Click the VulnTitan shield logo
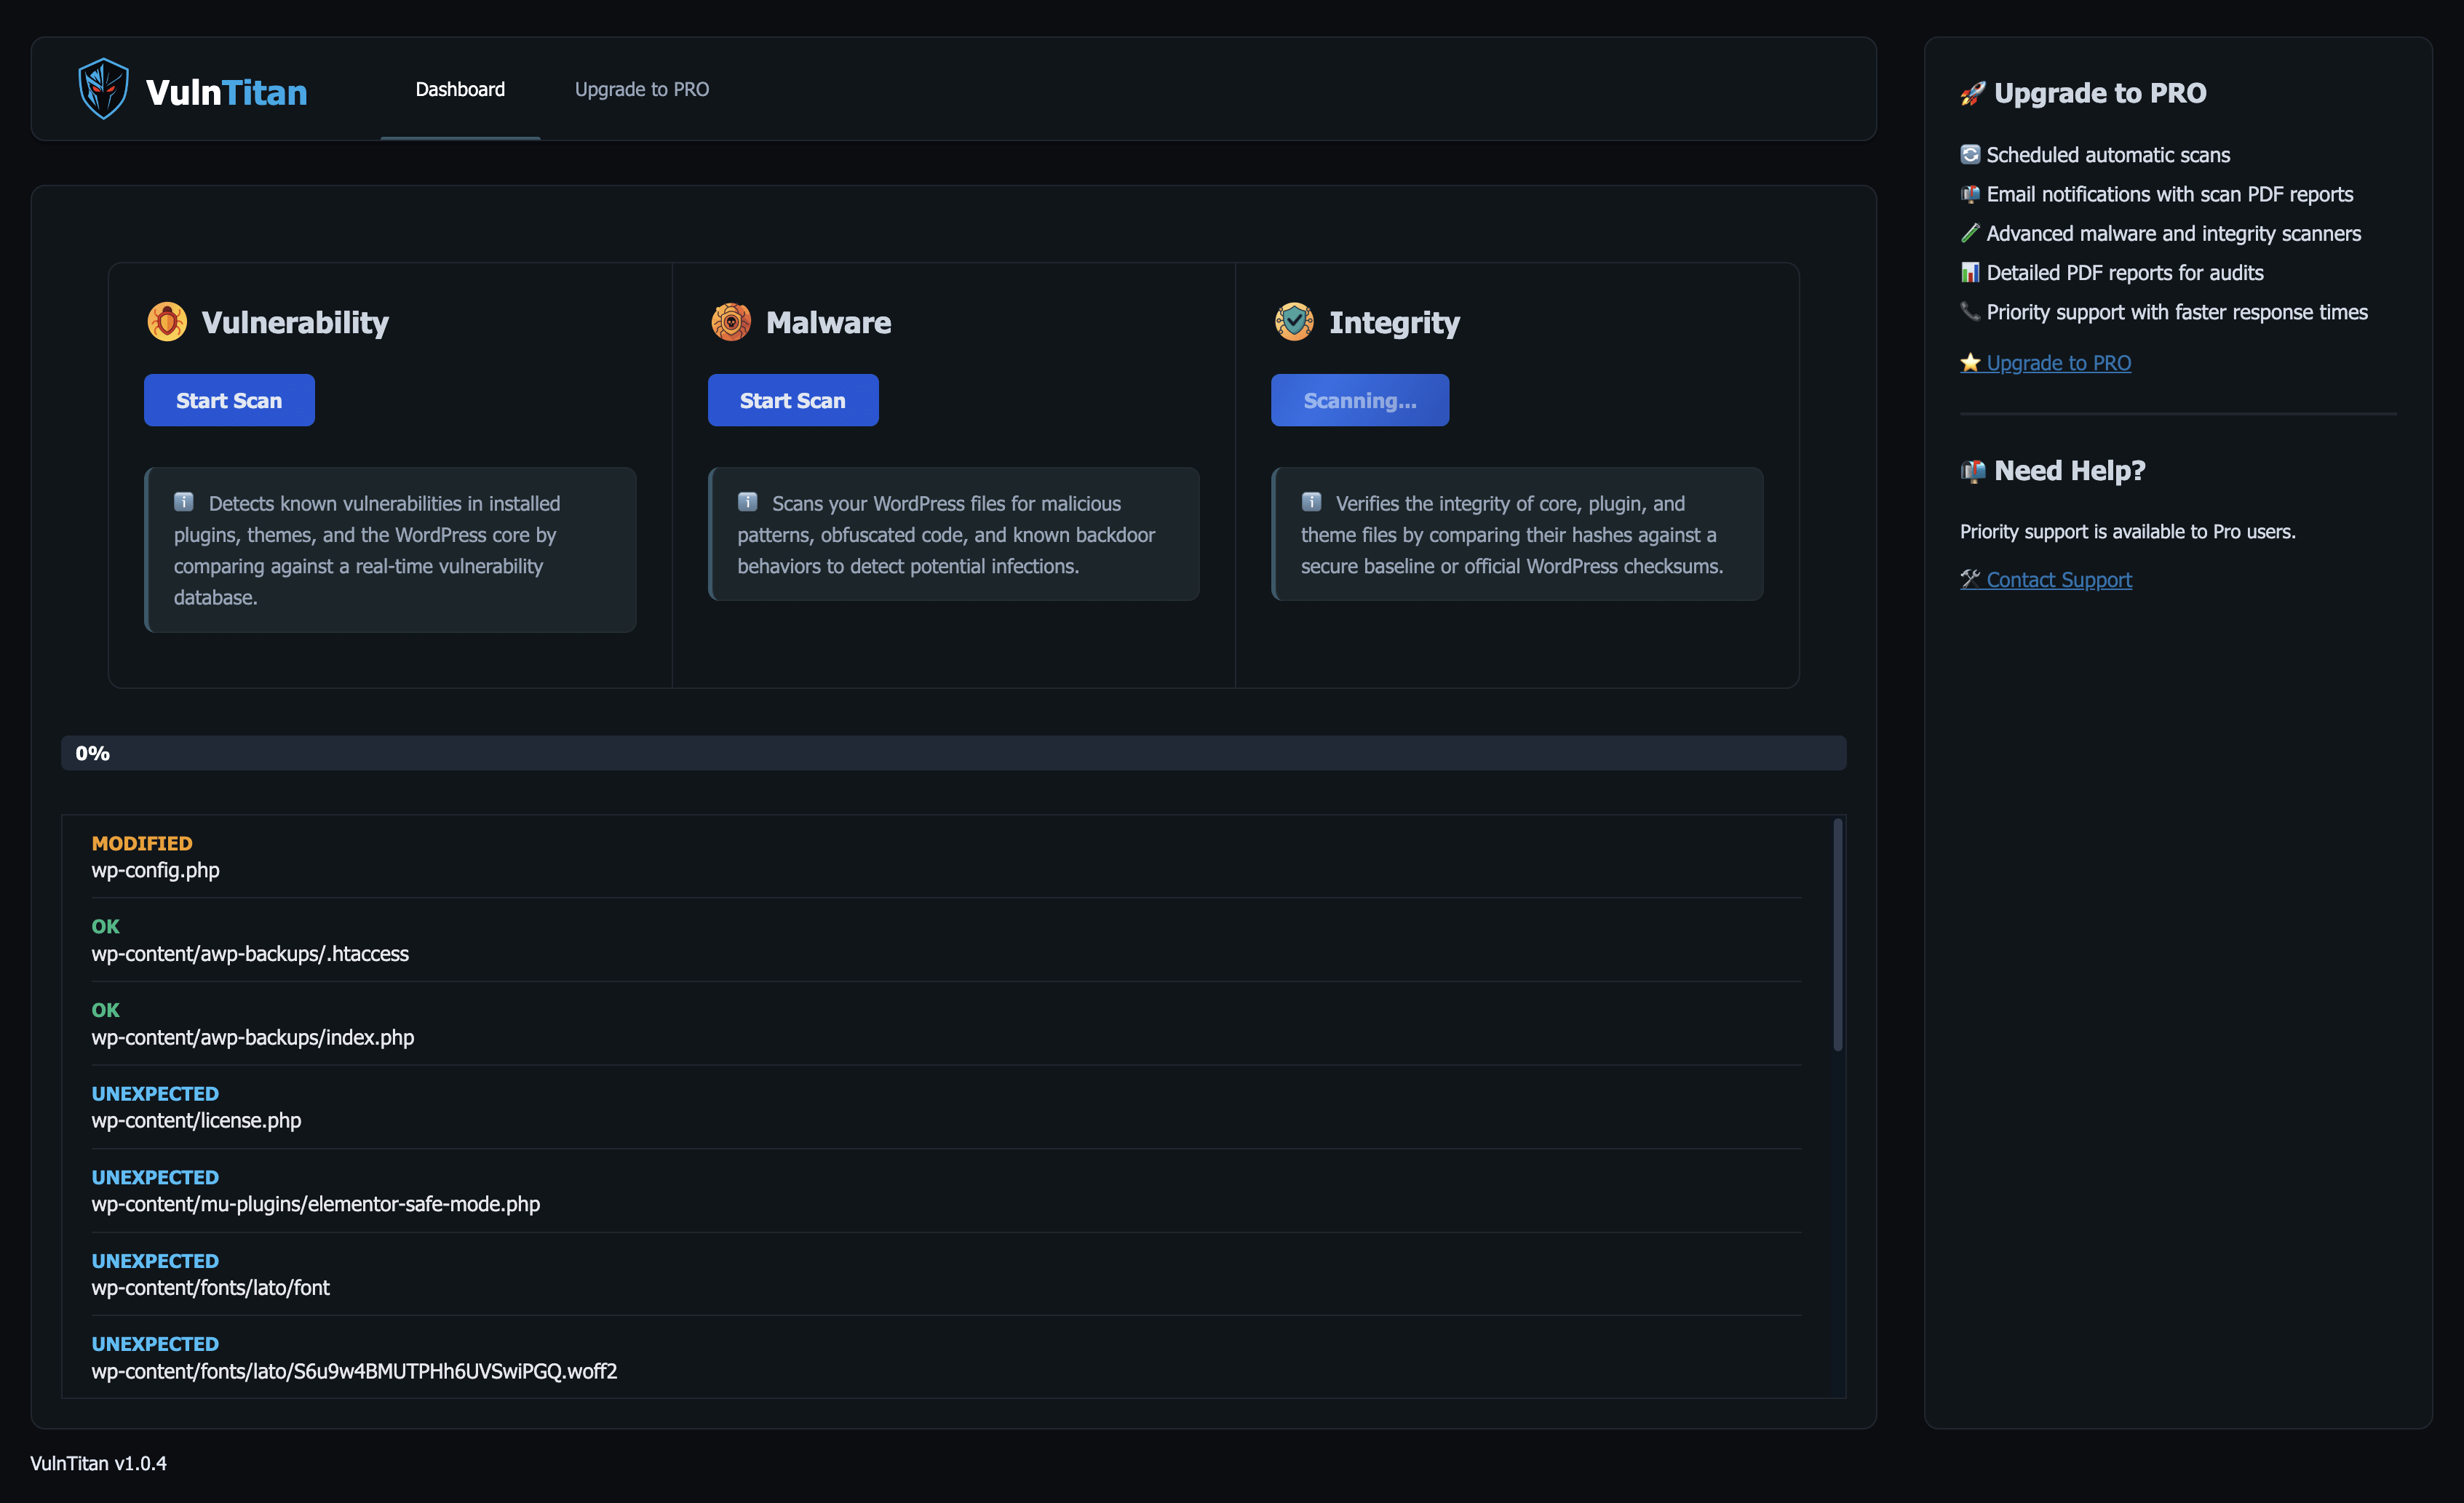The image size is (2464, 1503). click(103, 89)
